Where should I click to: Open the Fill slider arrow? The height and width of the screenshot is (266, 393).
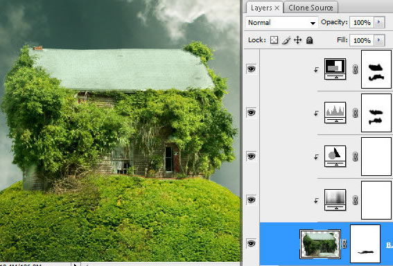tap(379, 40)
